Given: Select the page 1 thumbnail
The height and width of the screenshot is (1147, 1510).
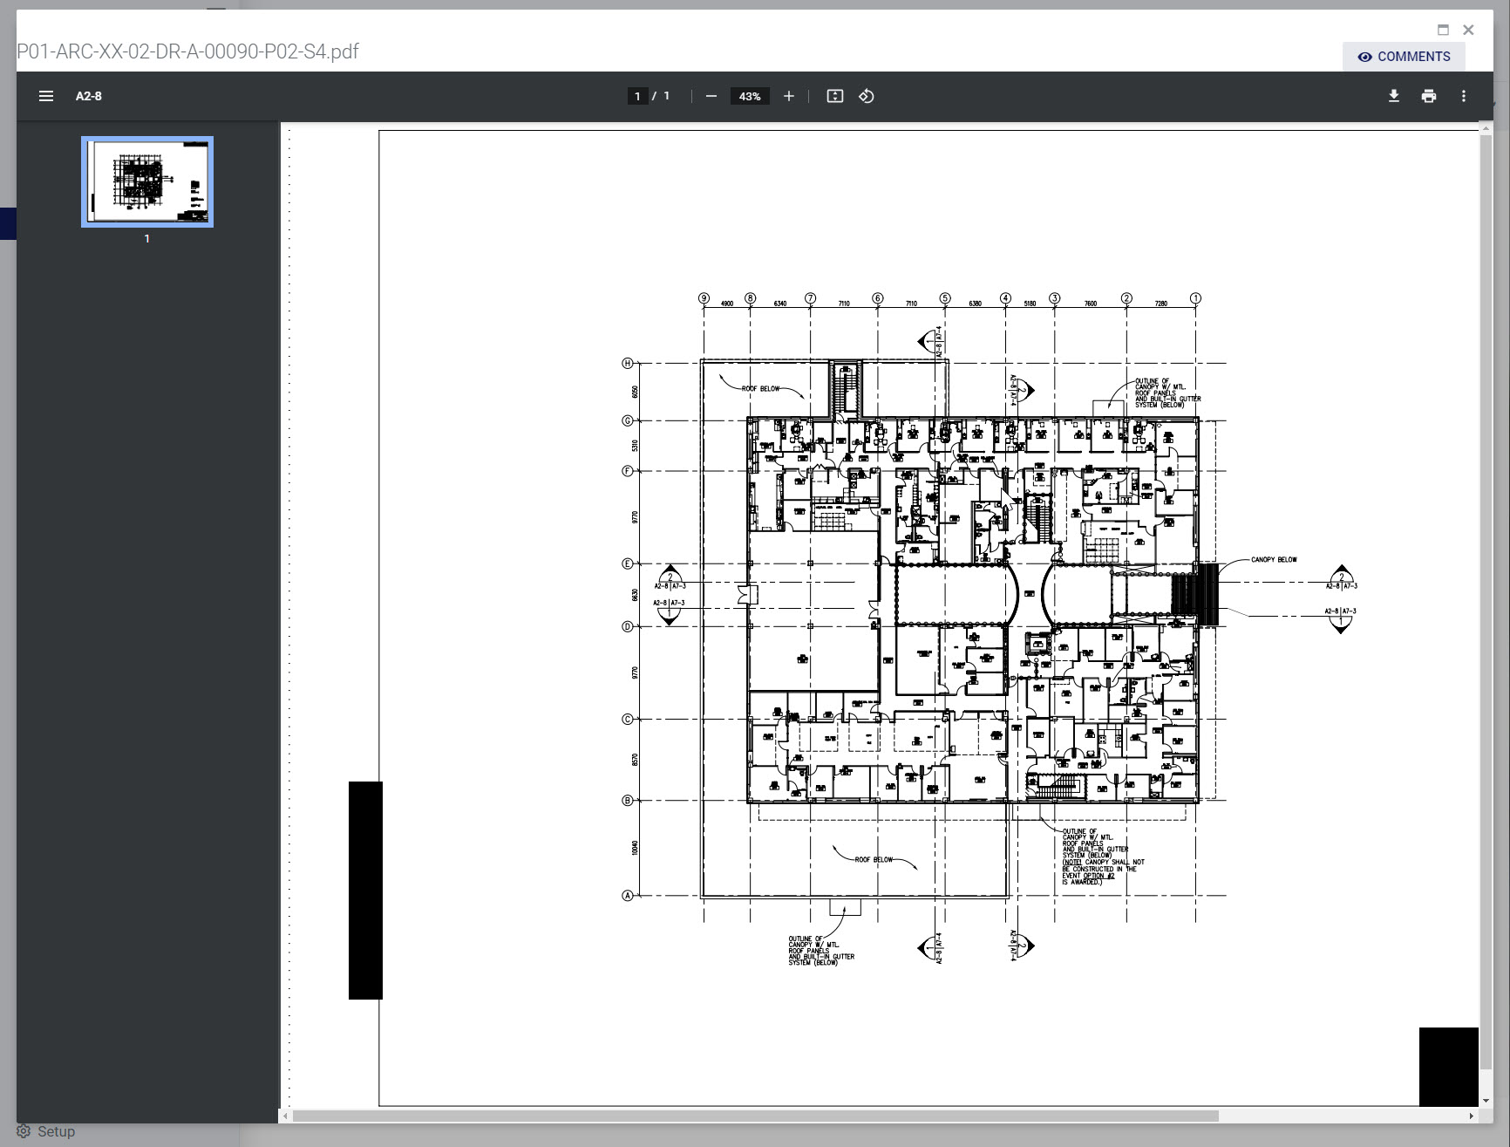Looking at the screenshot, I should coord(146,181).
